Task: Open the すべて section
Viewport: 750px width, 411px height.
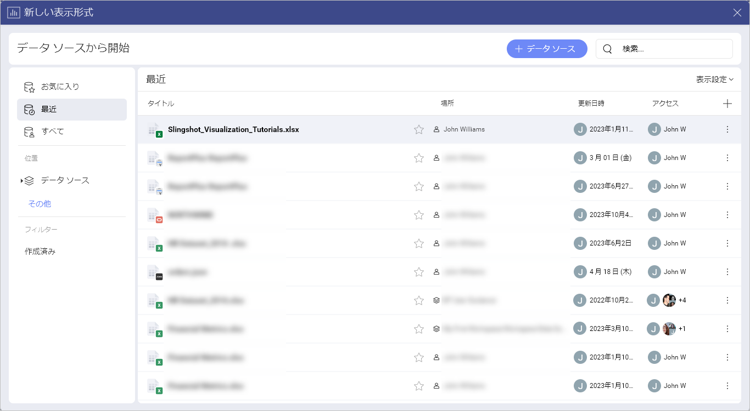Action: pyautogui.click(x=72, y=132)
